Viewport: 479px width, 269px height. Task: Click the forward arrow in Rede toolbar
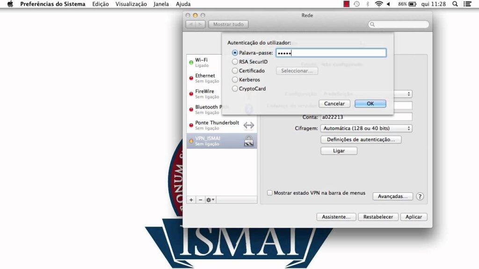[x=200, y=24]
